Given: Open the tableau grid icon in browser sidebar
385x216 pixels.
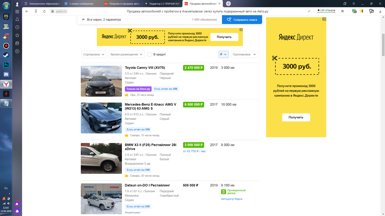Looking at the screenshot, I should (17, 12).
